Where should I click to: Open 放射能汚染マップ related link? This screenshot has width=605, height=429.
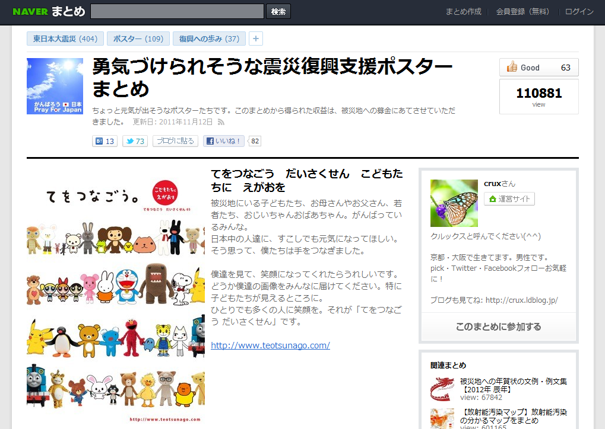(x=514, y=416)
